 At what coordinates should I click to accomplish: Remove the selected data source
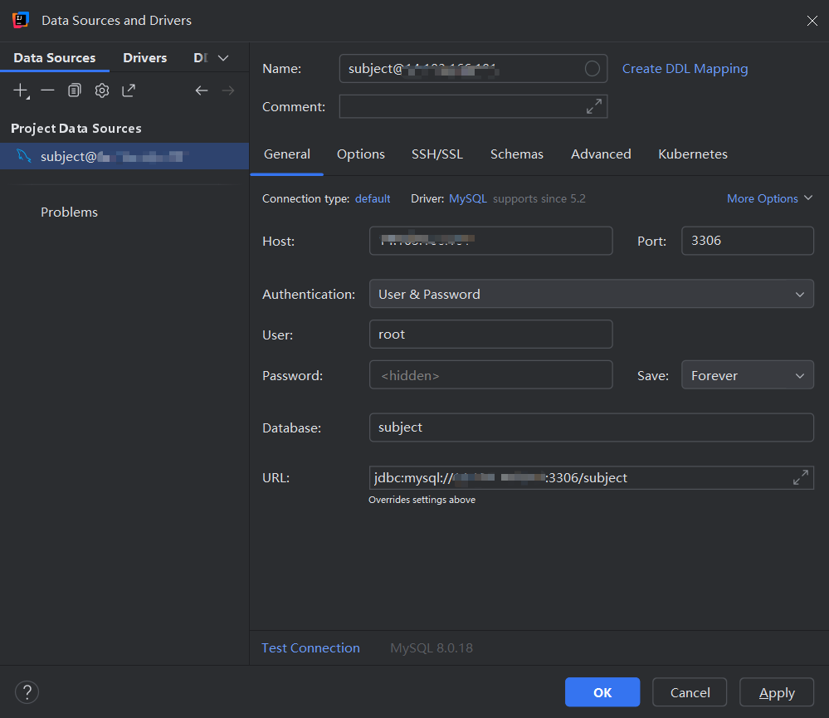pos(47,90)
